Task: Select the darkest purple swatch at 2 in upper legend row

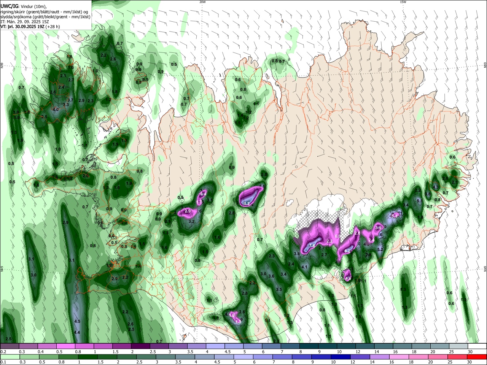Action: click(140, 346)
